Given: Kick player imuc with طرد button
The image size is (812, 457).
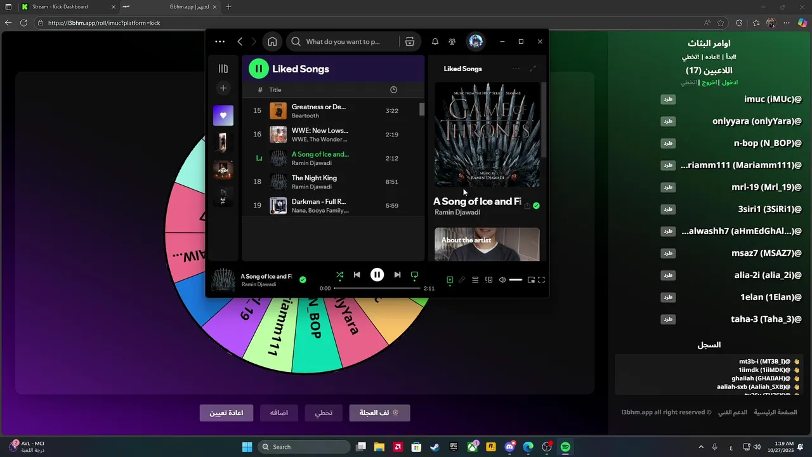Looking at the screenshot, I should (668, 99).
